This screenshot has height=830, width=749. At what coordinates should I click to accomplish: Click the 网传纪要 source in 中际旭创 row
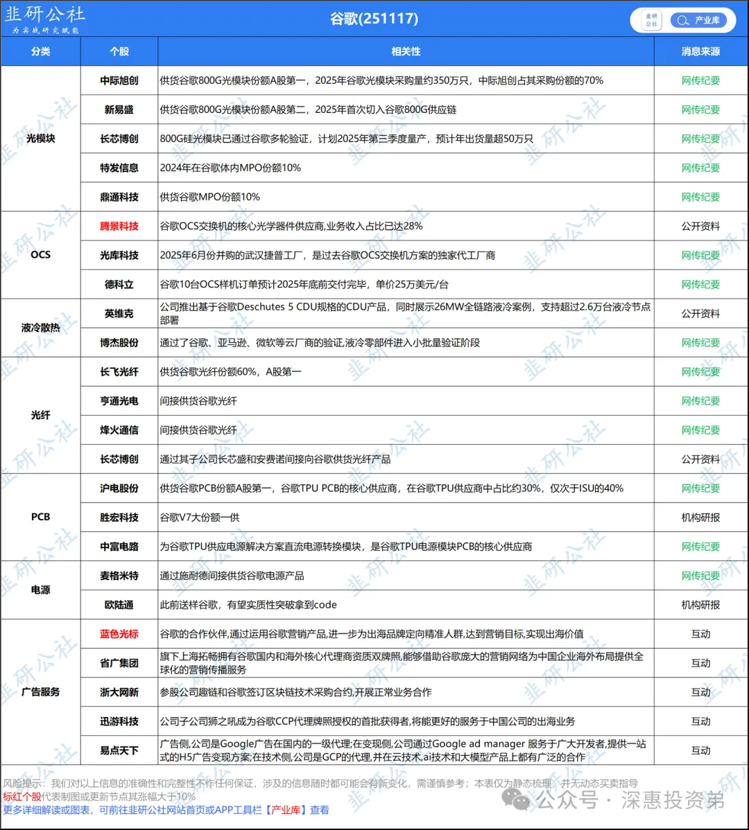700,80
